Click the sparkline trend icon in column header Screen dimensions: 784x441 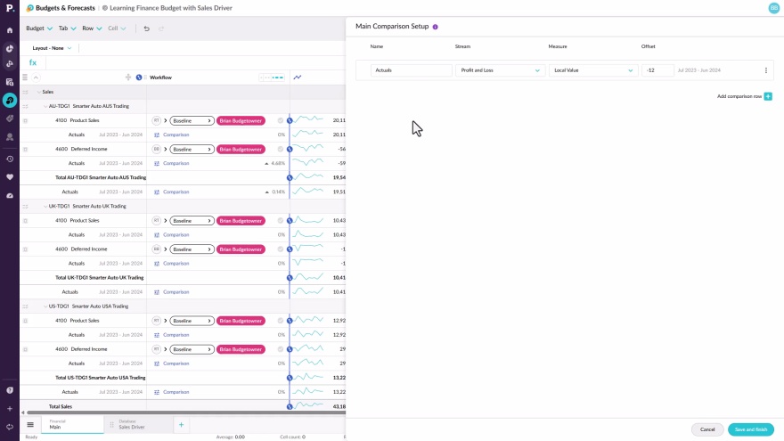pos(298,77)
